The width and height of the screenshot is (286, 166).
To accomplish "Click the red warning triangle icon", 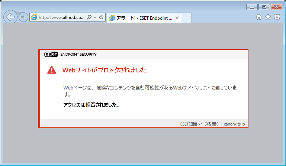I will 52,70.
